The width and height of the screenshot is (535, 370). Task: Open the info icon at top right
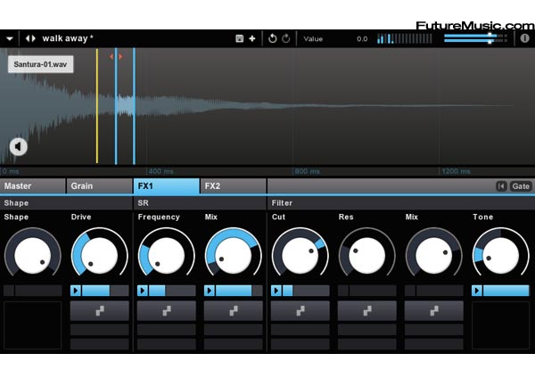click(x=525, y=38)
